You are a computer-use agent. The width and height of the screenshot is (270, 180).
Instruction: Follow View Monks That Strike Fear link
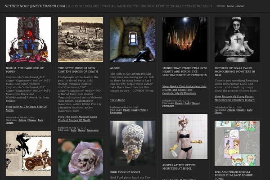coord(184,90)
